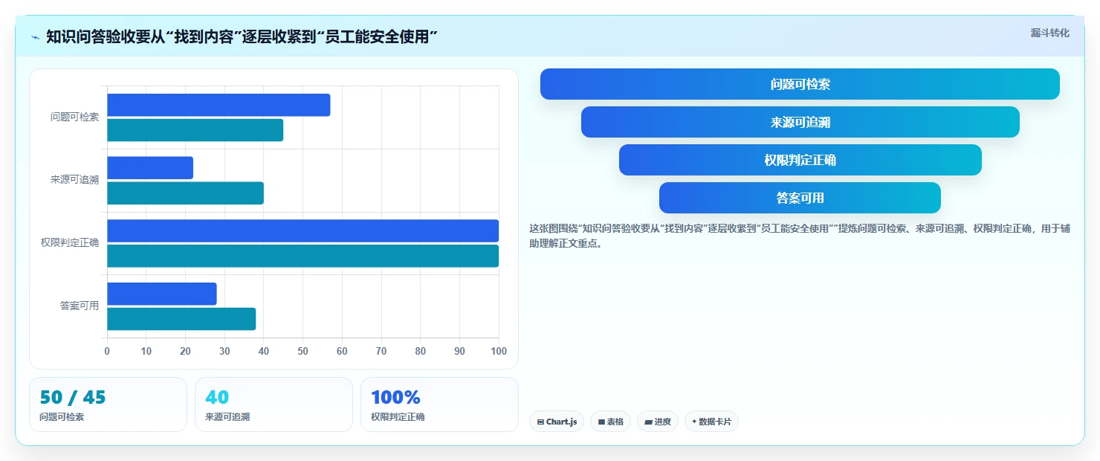
Task: Click the 答案可用 y-axis label
Action: [x=80, y=306]
